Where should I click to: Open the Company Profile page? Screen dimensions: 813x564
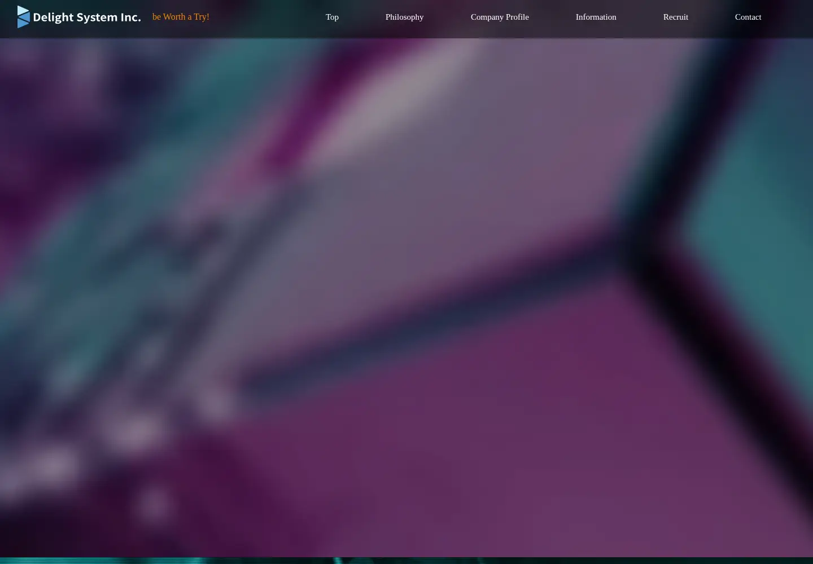click(x=500, y=17)
